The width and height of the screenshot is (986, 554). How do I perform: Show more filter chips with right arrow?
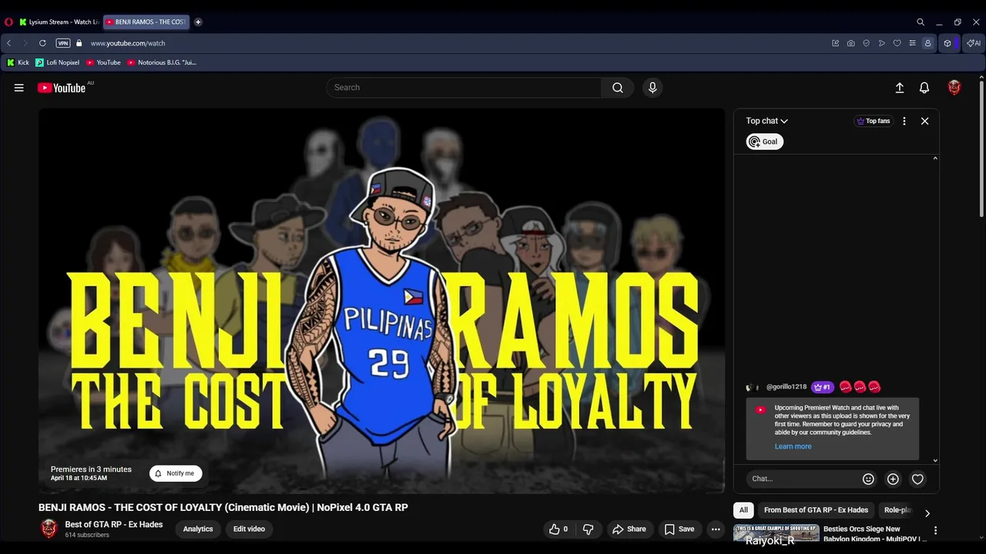927,512
